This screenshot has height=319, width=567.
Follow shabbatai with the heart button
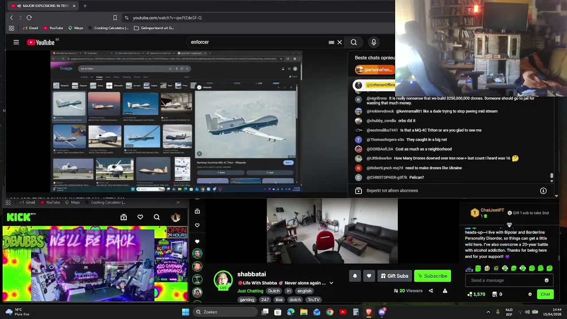(x=369, y=276)
